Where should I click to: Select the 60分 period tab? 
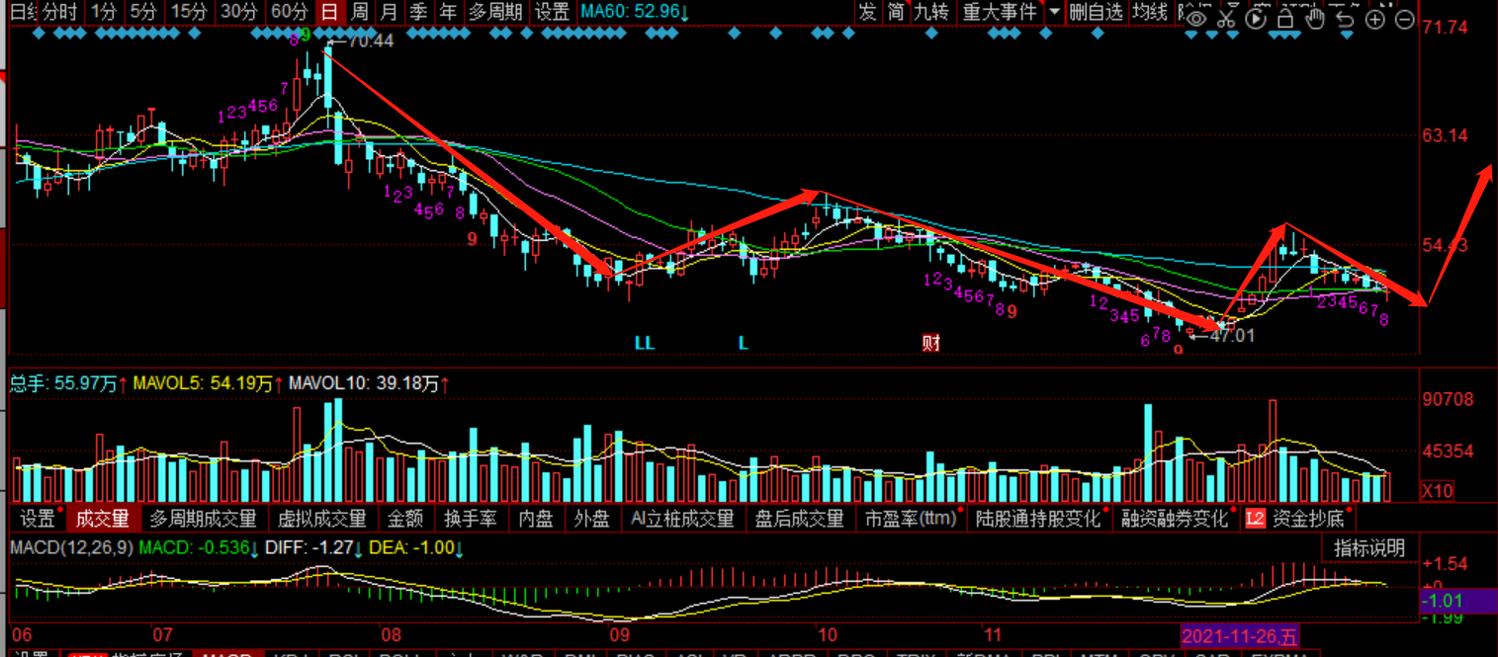[289, 13]
